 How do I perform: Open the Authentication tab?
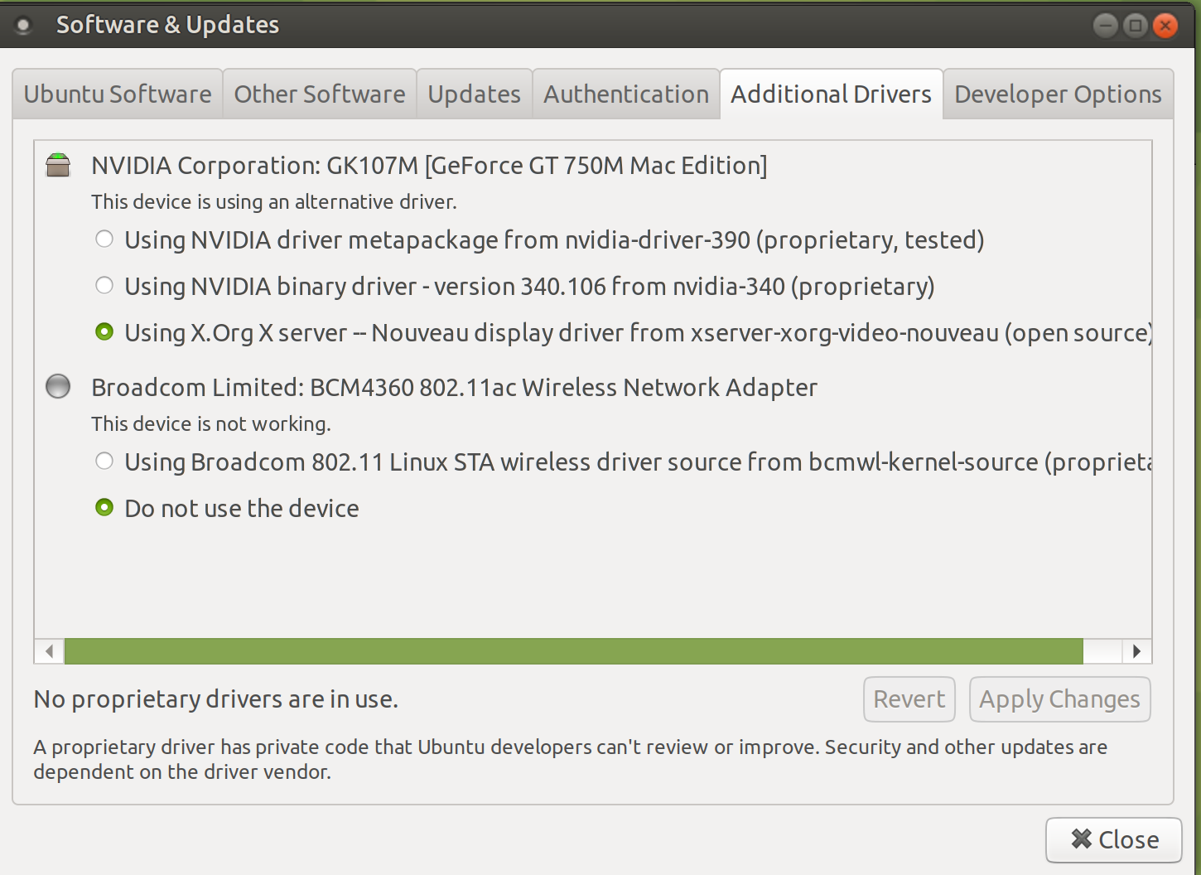point(626,94)
